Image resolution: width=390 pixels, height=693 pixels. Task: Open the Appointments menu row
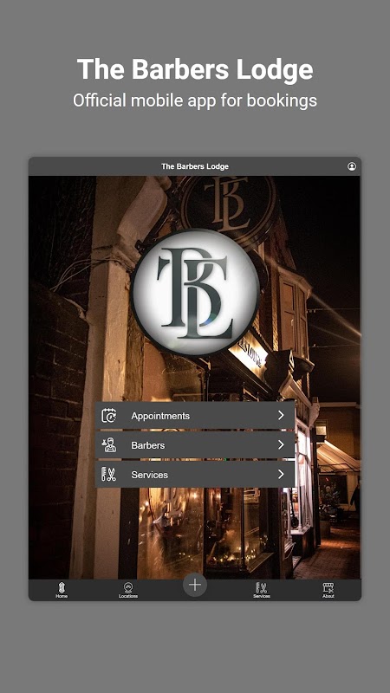[x=195, y=416]
